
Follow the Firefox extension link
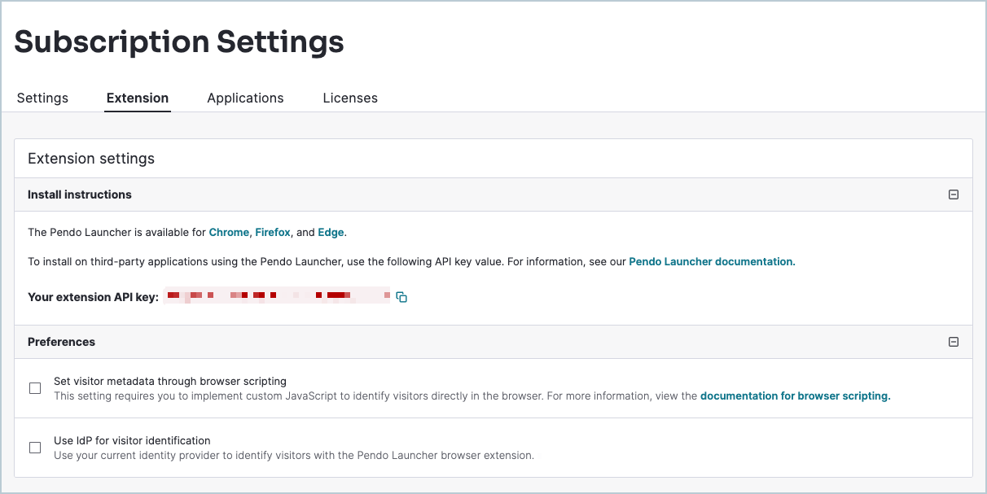point(273,233)
